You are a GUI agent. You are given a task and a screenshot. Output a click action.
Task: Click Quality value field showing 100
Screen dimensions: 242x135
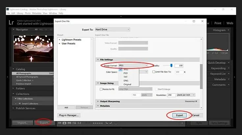click(179, 66)
